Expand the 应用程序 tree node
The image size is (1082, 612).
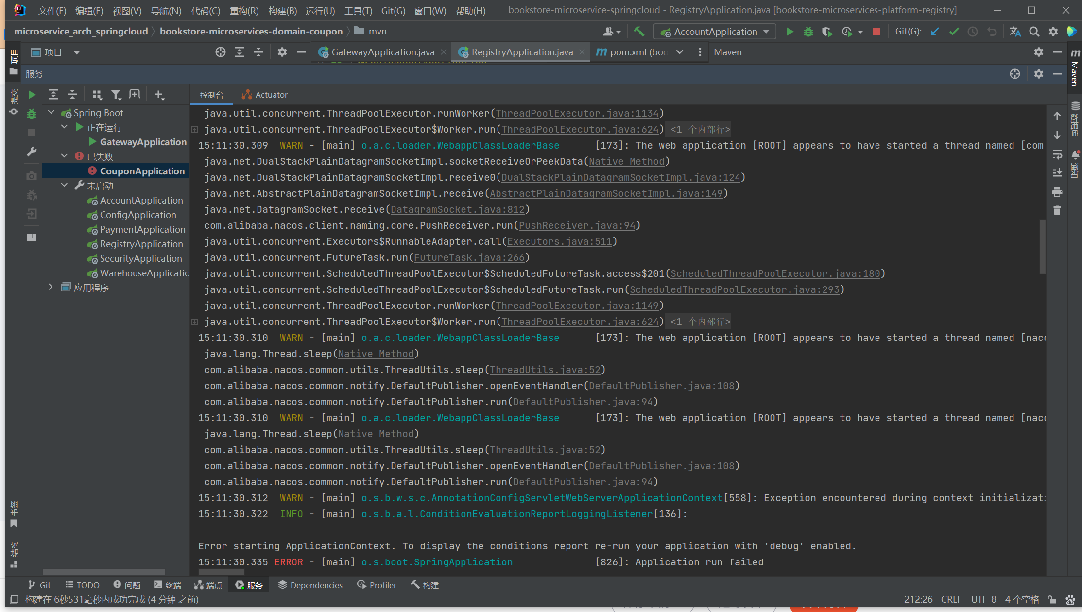pos(51,288)
